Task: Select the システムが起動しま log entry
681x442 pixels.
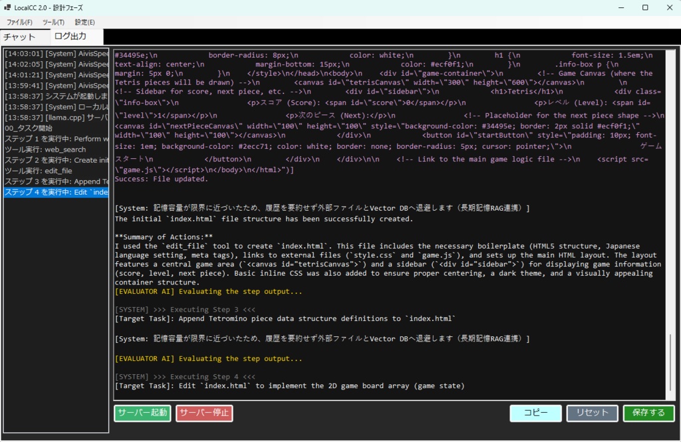Action: 57,96
